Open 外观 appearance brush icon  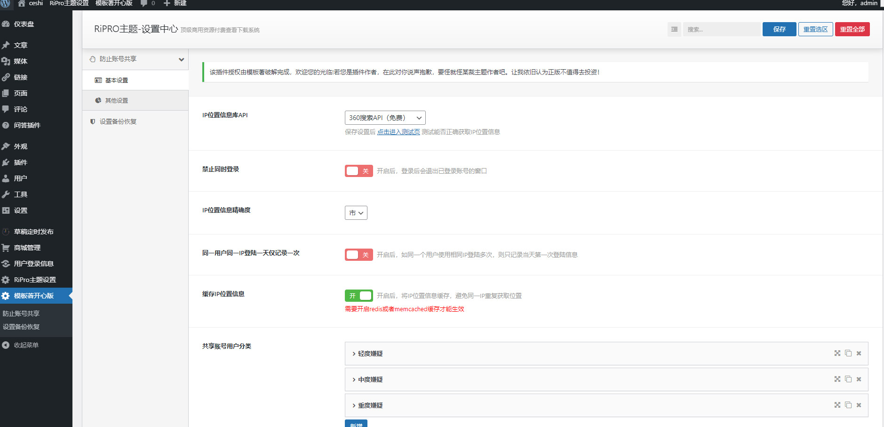pos(6,146)
